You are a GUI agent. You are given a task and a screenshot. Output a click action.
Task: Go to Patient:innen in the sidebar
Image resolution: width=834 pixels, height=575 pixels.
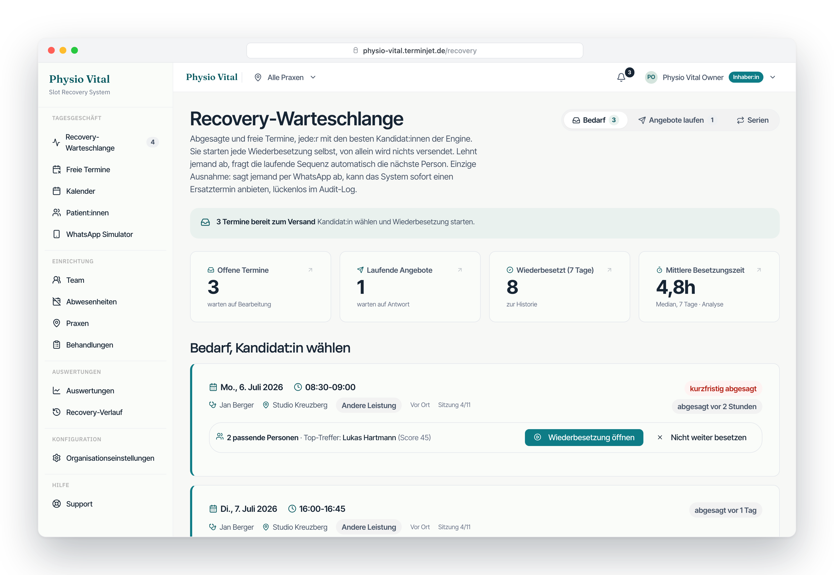point(105,212)
